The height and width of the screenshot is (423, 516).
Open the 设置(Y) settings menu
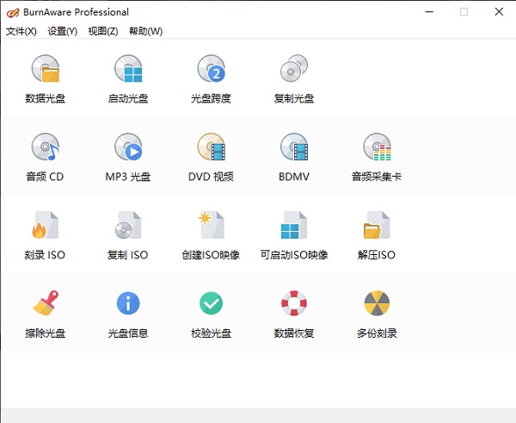tap(62, 31)
